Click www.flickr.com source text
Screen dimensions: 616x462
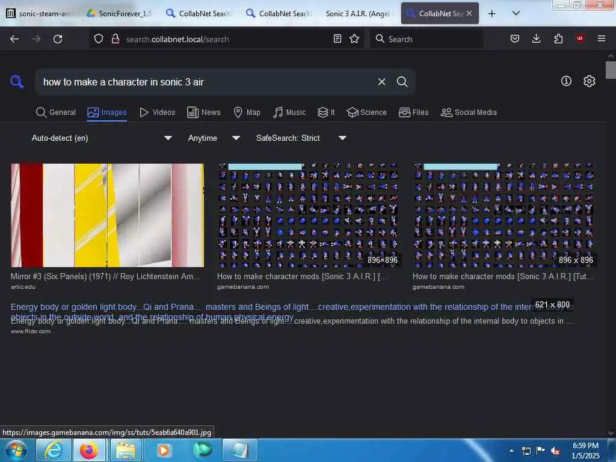click(x=31, y=331)
